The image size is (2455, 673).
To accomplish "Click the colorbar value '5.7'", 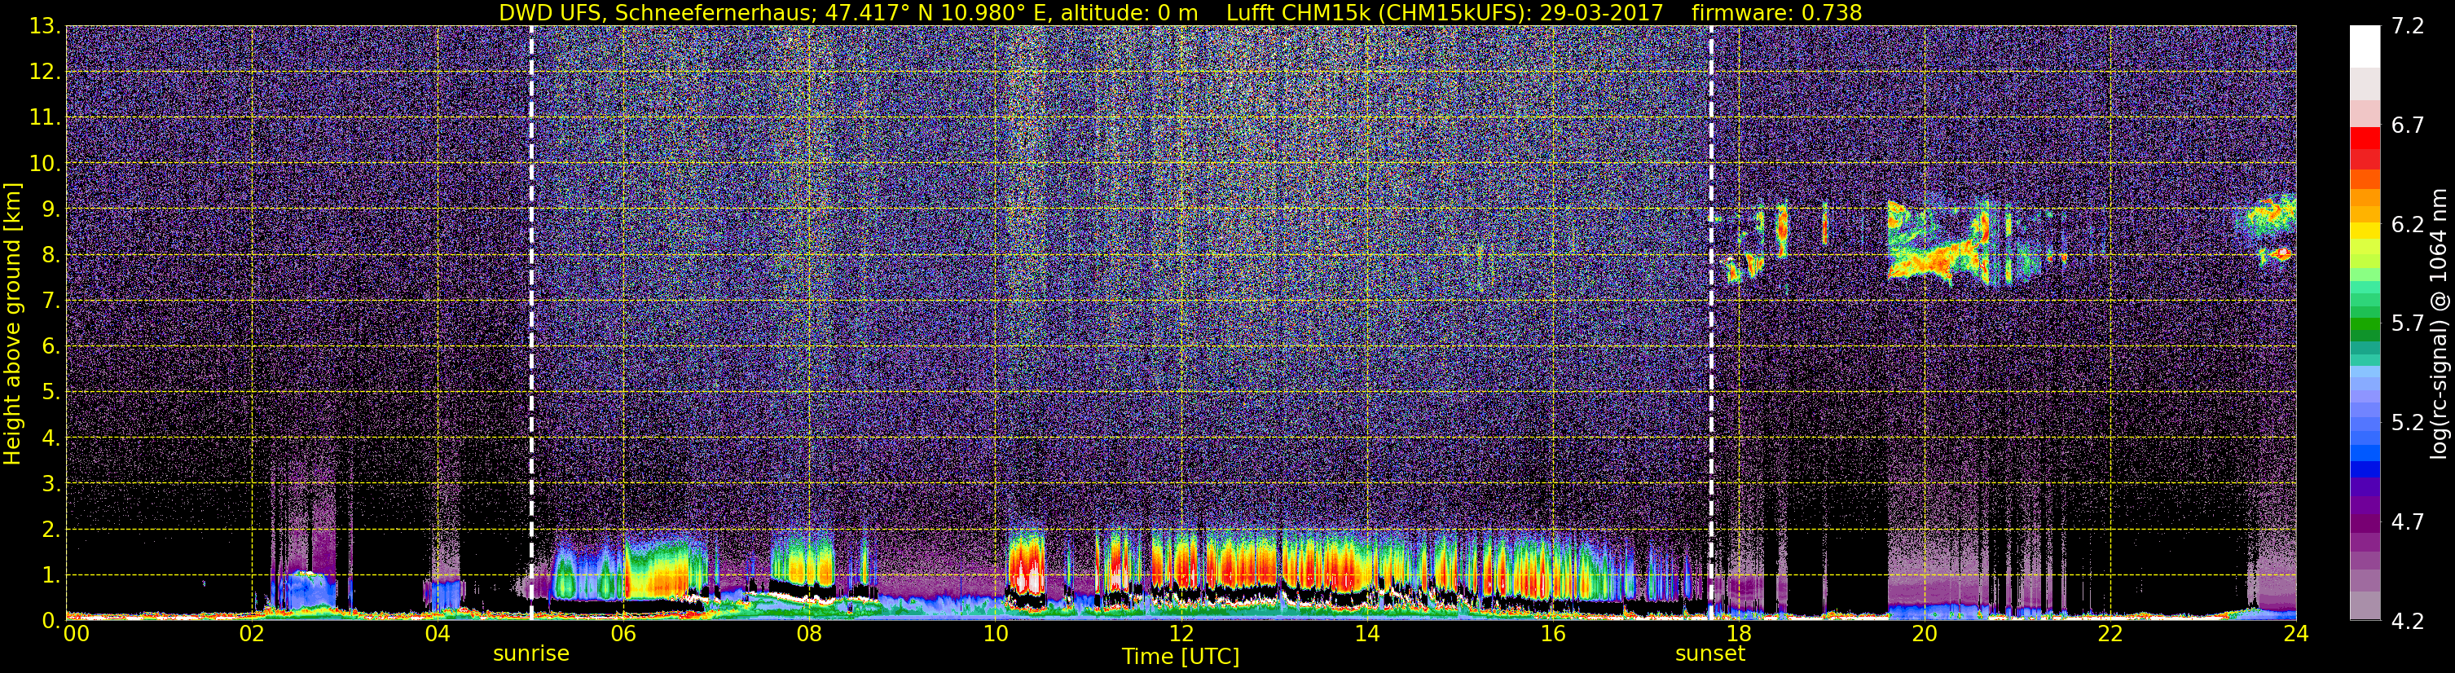I will pyautogui.click(x=2408, y=323).
